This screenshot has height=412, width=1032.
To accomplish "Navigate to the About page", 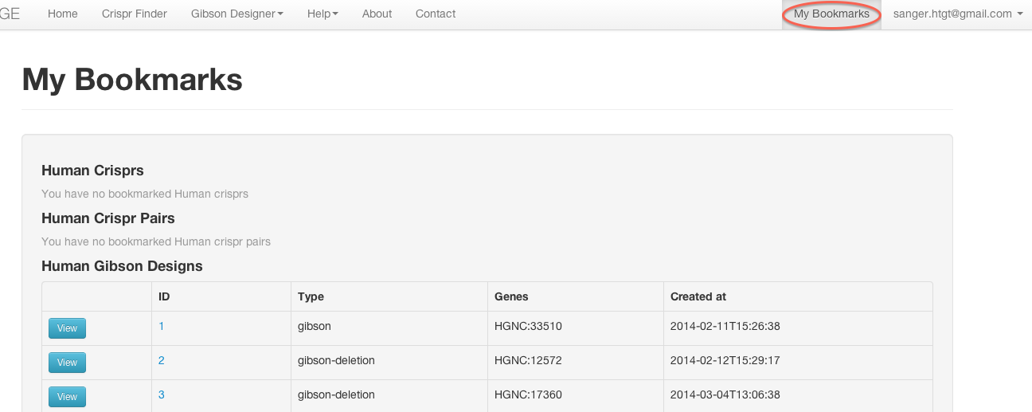I will [377, 14].
